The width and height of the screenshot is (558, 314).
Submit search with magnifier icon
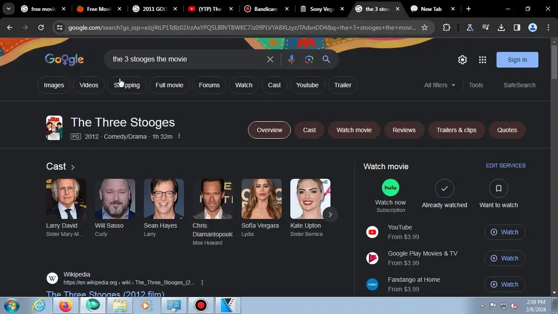coord(327,59)
